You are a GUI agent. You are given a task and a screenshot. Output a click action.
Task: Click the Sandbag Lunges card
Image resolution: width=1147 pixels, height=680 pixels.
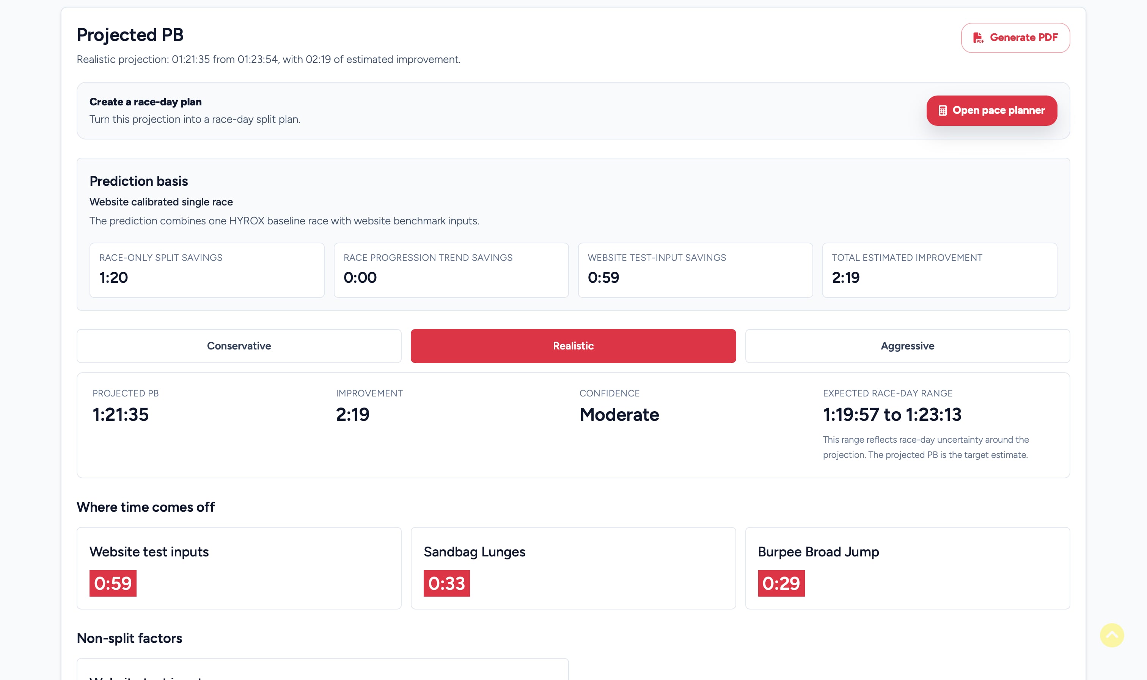(573, 568)
